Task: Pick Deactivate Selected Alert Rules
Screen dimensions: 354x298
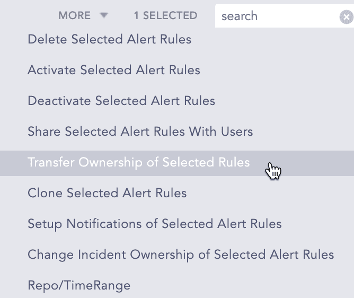Action: (121, 101)
